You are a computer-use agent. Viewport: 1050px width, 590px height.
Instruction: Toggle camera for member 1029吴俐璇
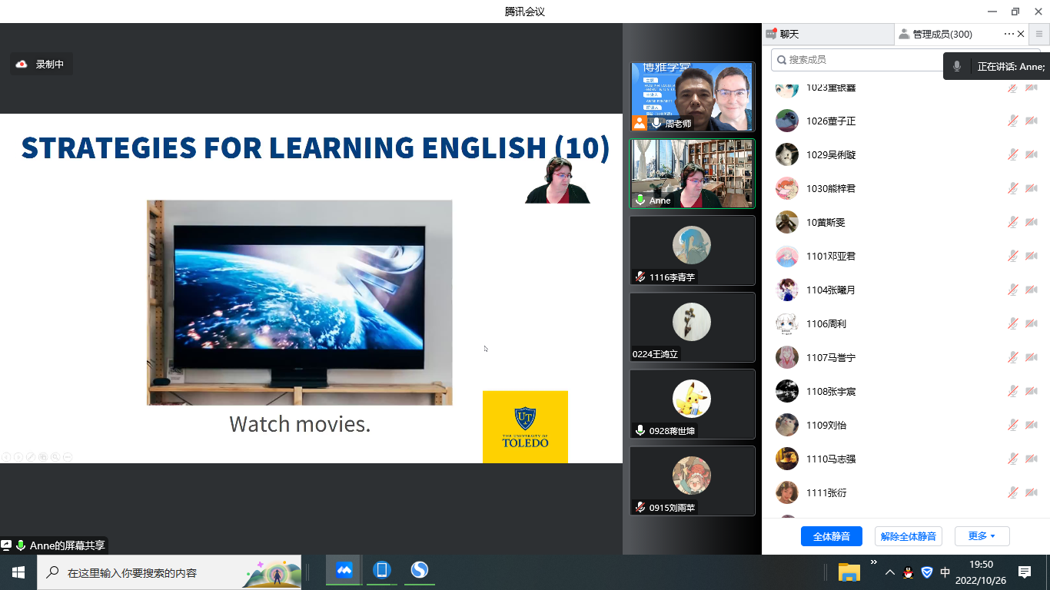point(1032,154)
